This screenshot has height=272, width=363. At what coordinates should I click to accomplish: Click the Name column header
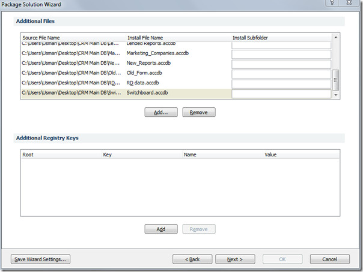click(223, 155)
